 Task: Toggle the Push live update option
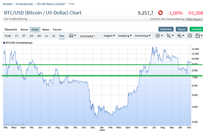(x=8, y=36)
